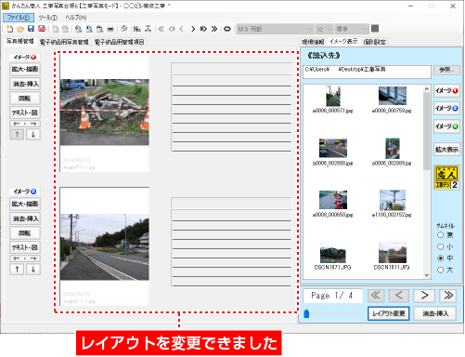Open the ツール(T) menu
This screenshot has width=465, height=357.
click(x=48, y=18)
